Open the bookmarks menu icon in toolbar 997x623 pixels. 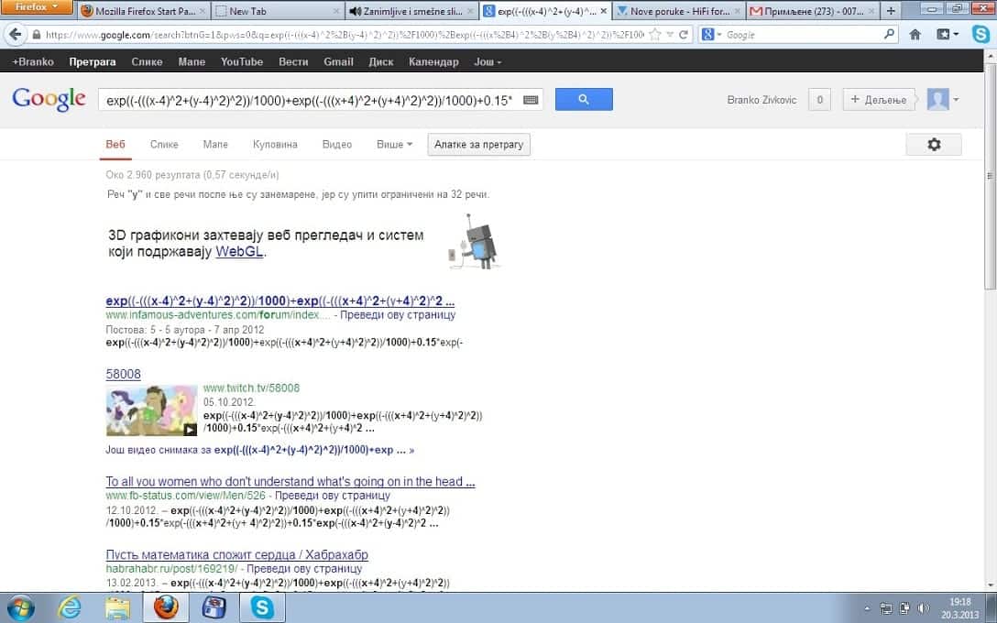click(x=947, y=35)
